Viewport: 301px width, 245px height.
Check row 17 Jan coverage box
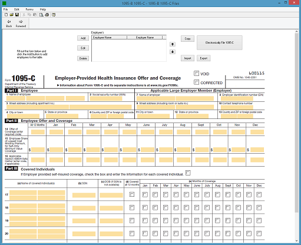pos(145,194)
